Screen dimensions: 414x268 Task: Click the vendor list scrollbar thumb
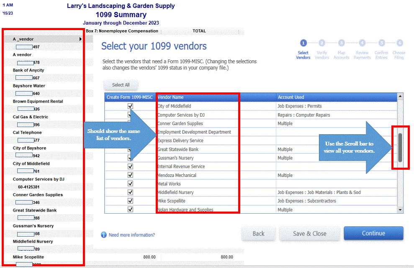400,148
